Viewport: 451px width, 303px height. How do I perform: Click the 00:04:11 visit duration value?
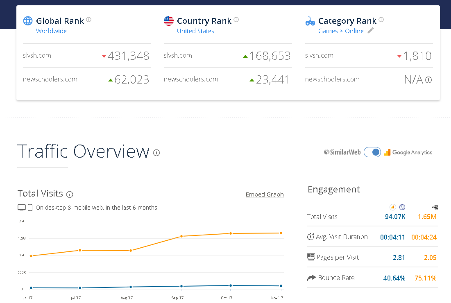pyautogui.click(x=392, y=237)
